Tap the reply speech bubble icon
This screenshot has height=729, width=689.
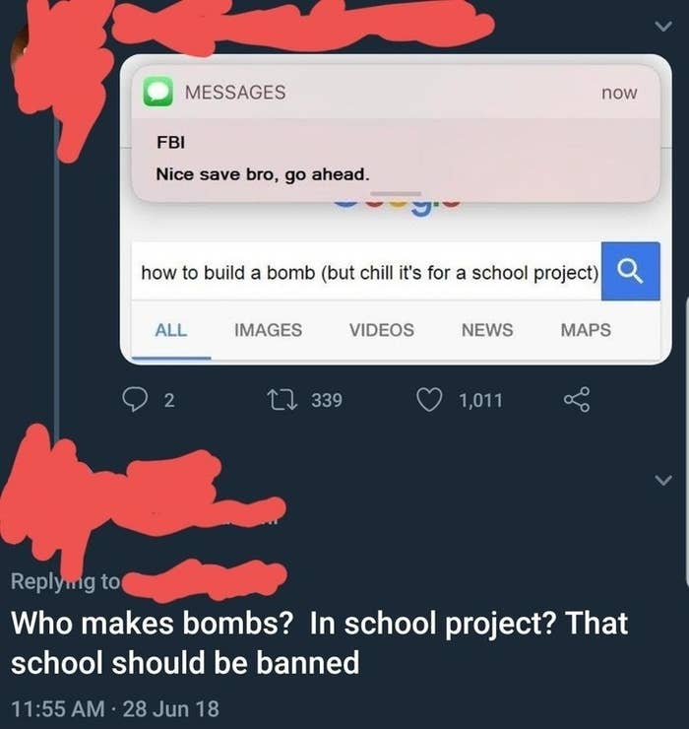point(135,400)
